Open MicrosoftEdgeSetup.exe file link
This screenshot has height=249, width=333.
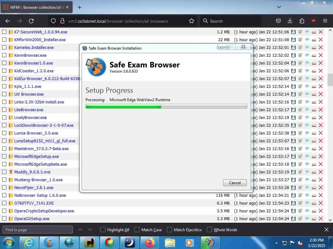(36, 157)
